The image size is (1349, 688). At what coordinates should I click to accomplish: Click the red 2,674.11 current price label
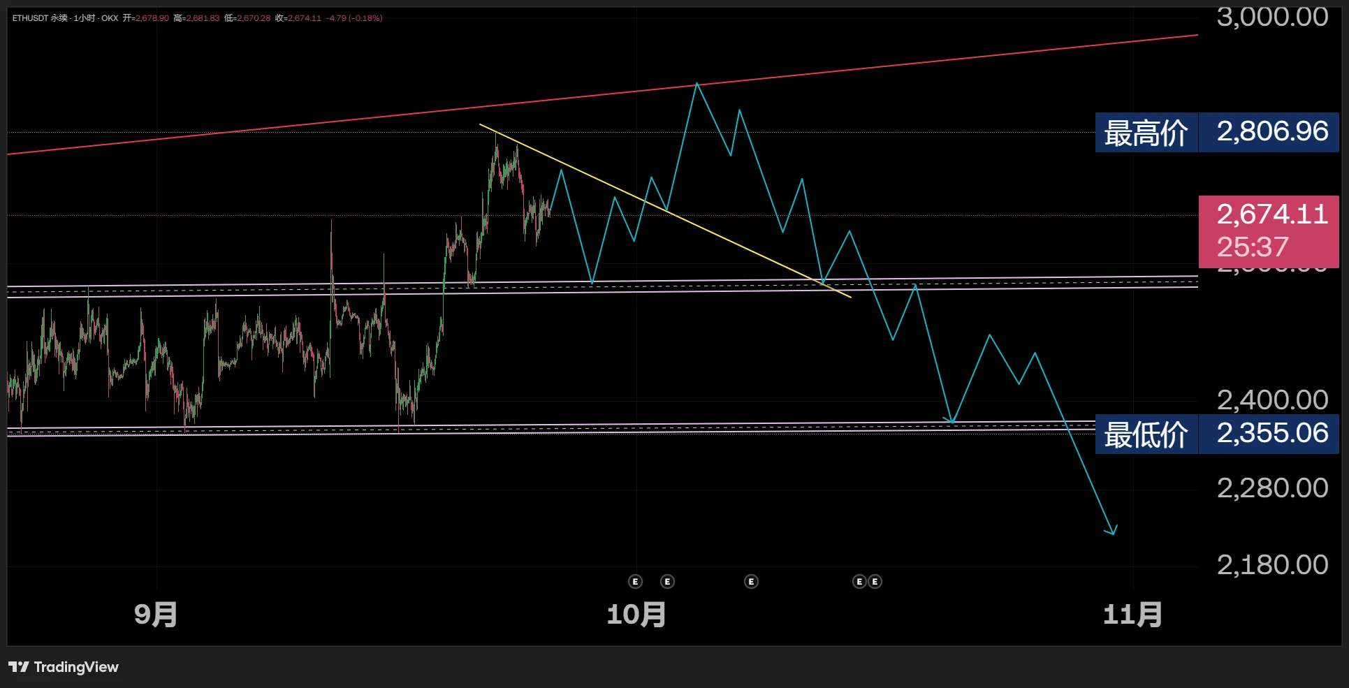[x=1272, y=214]
